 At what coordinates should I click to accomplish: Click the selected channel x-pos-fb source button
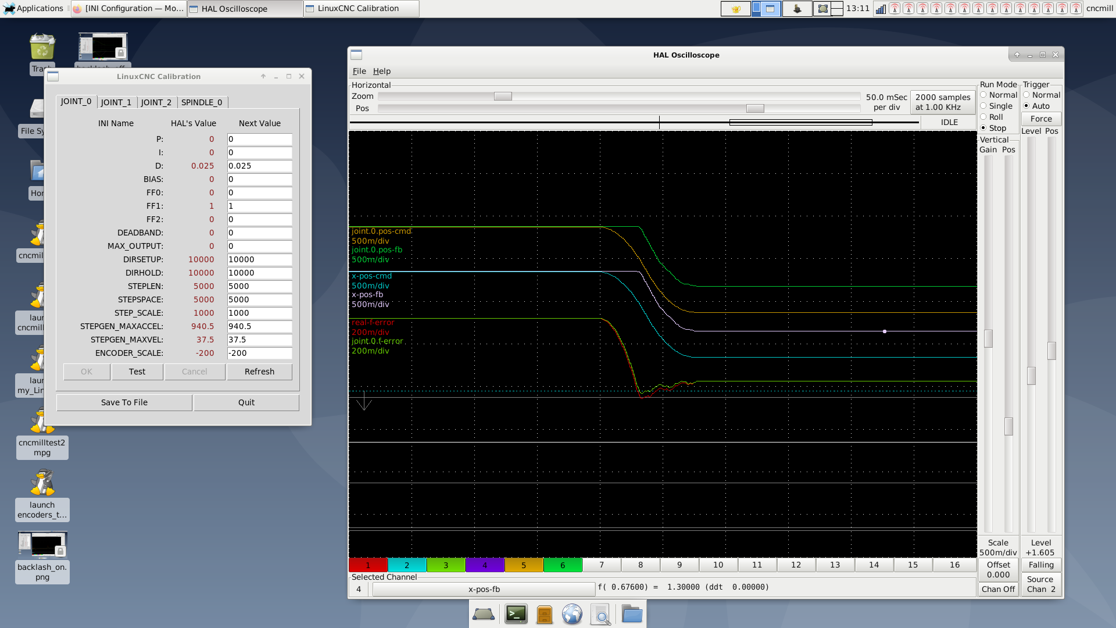coord(484,589)
